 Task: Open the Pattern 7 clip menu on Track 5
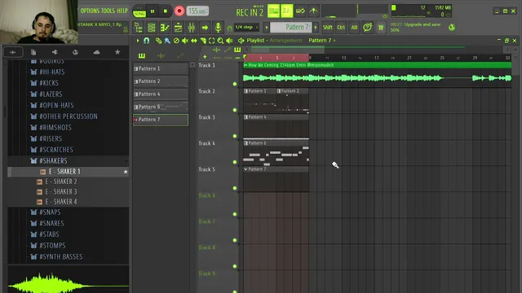coord(246,169)
